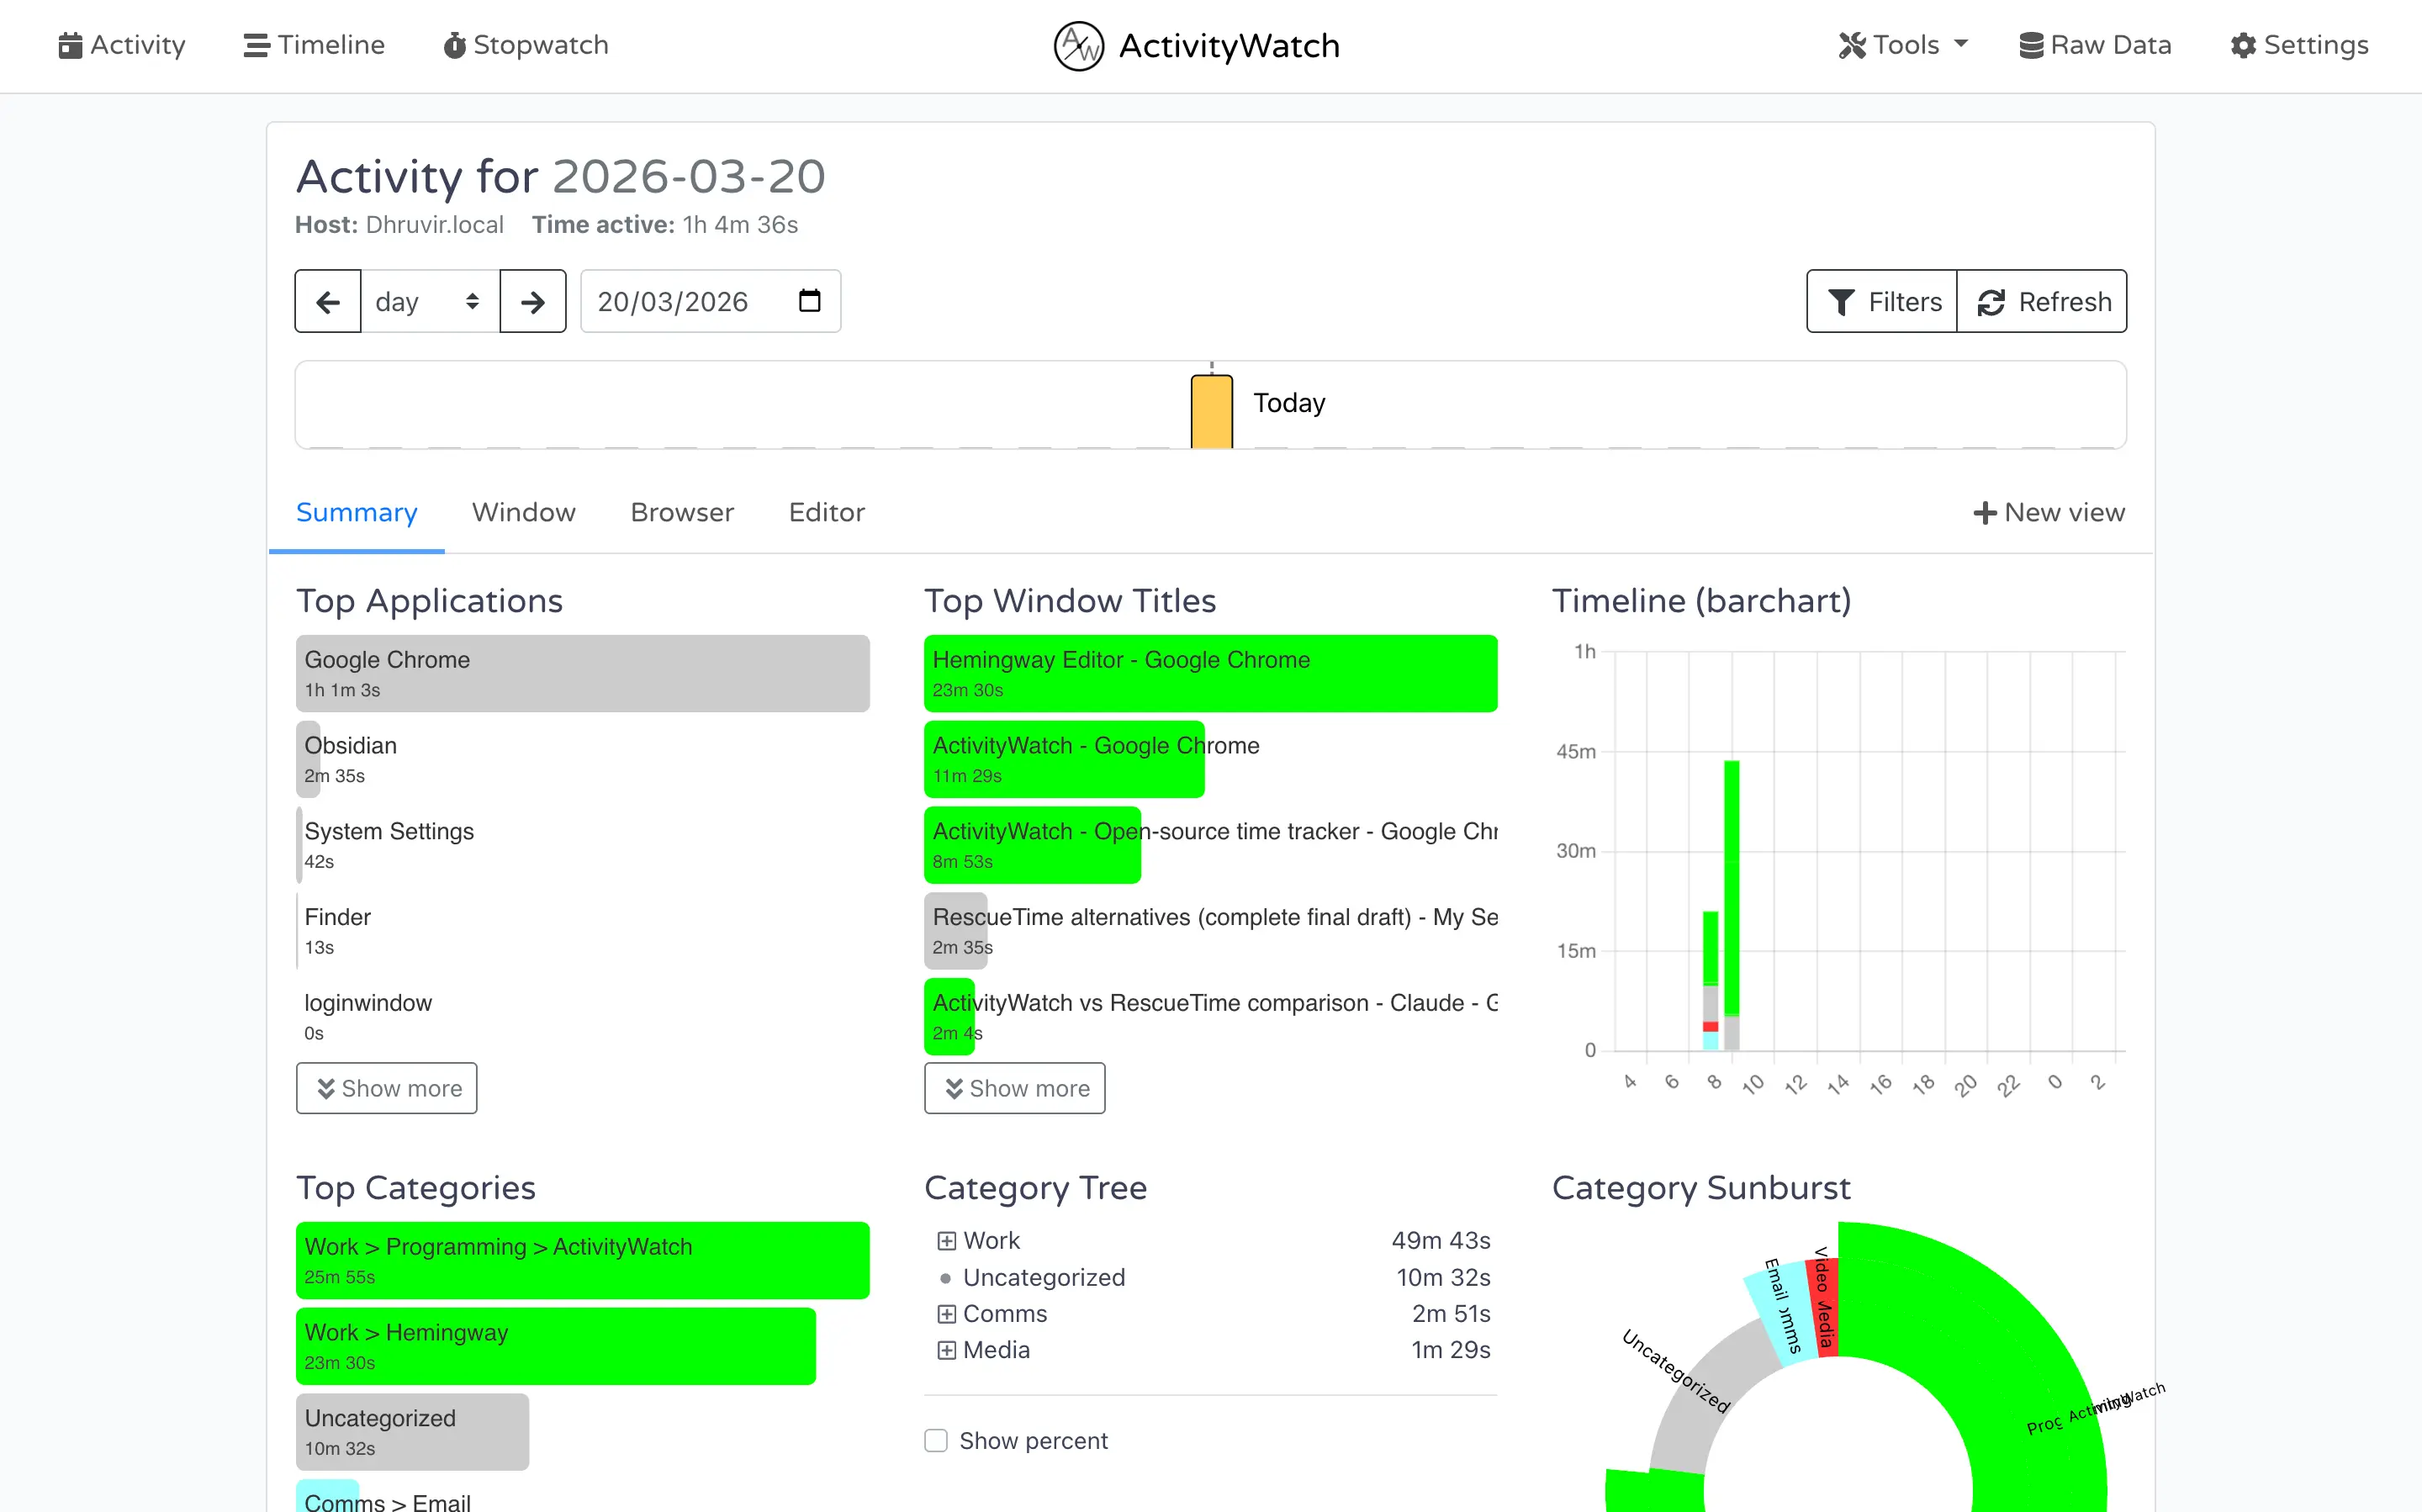The height and width of the screenshot is (1512, 2422).
Task: Open the day period selector dropdown
Action: point(428,301)
